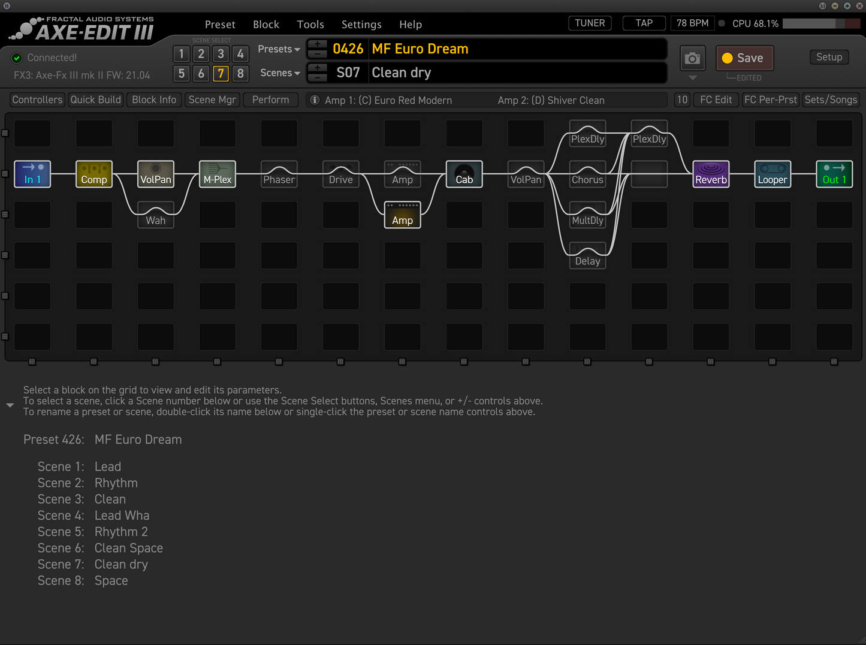Viewport: 866px width, 645px height.
Task: Enable Scene 8 via its select button
Action: tap(240, 74)
